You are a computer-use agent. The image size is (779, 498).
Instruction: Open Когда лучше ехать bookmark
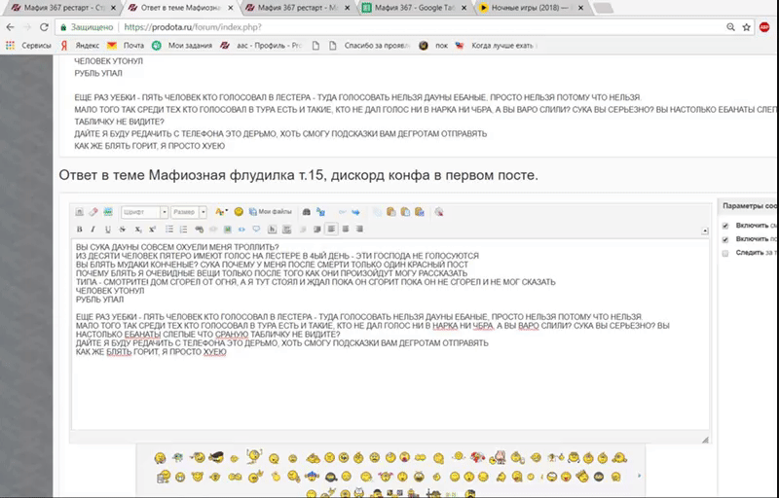495,45
